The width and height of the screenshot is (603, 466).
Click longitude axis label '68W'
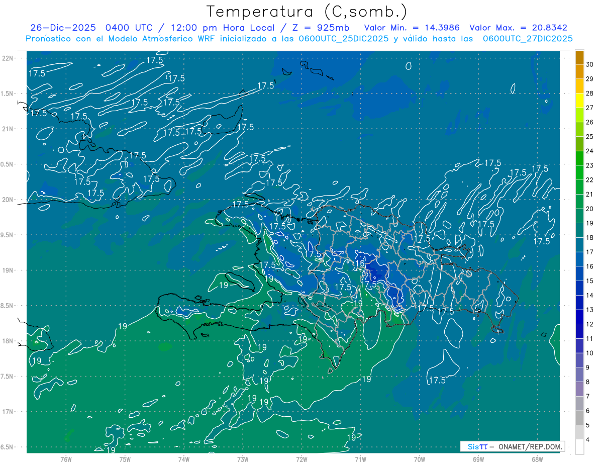coord(537,458)
